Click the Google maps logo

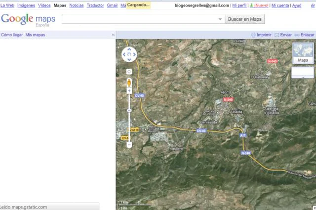pos(28,20)
